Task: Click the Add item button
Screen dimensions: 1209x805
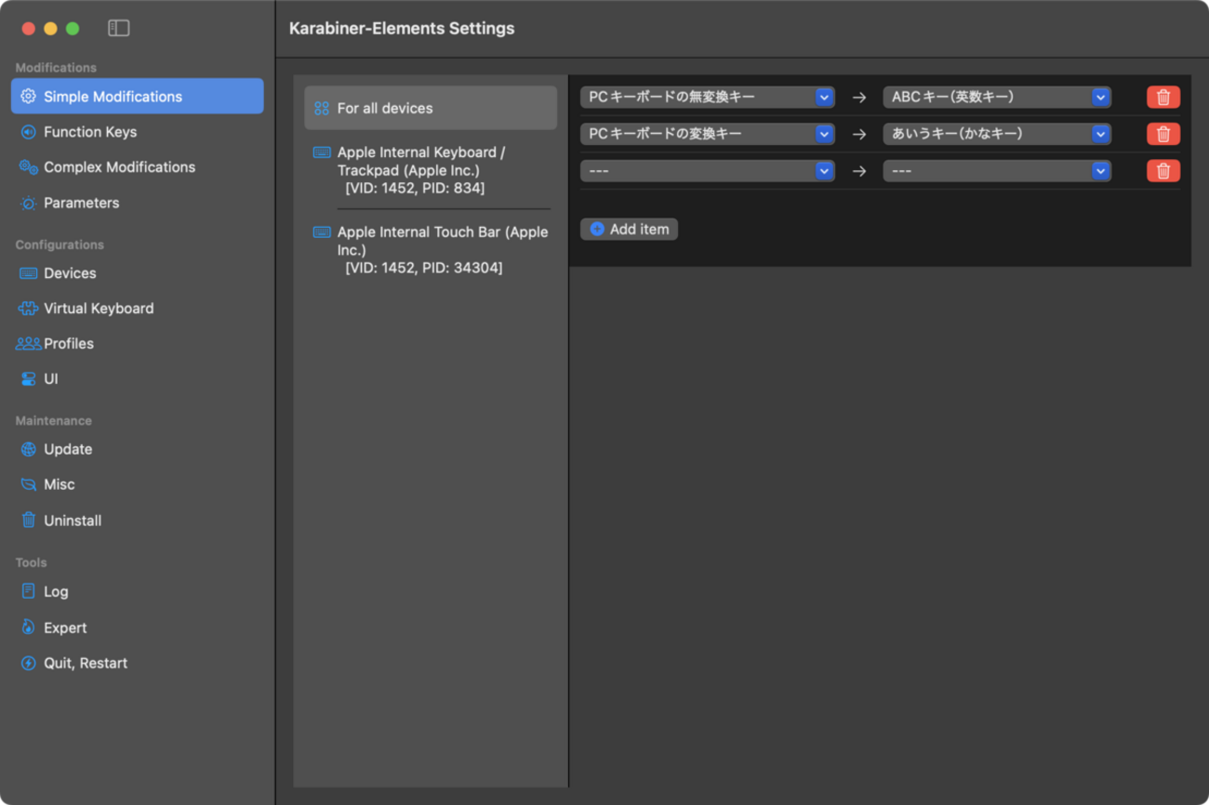Action: (629, 230)
